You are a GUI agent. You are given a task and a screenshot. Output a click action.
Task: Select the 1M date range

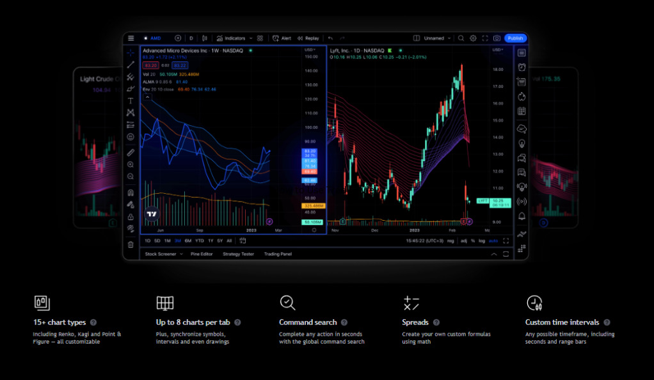pos(167,241)
